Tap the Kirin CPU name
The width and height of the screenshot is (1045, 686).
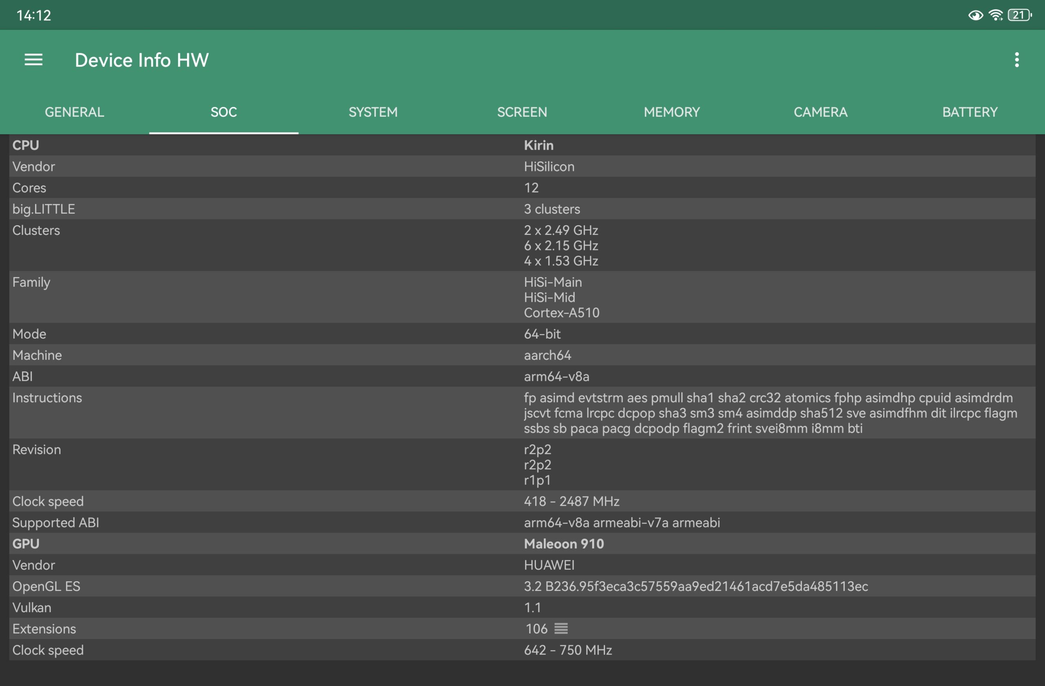[x=539, y=145]
